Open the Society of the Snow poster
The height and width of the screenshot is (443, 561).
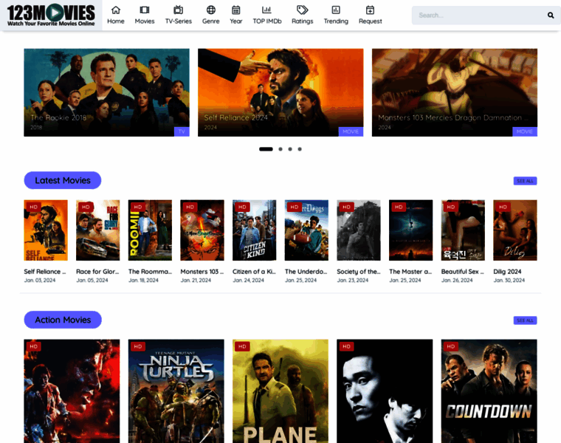click(x=359, y=230)
